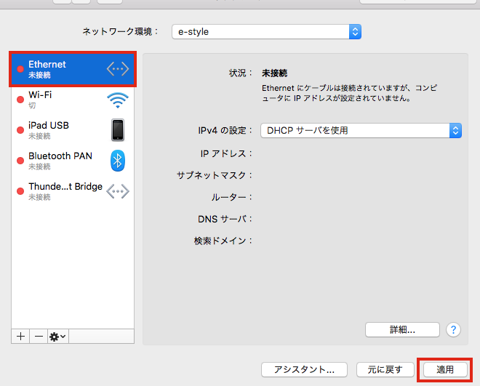The width and height of the screenshot is (480, 386).
Task: Click the 未接続 status text
Action: pos(275,73)
